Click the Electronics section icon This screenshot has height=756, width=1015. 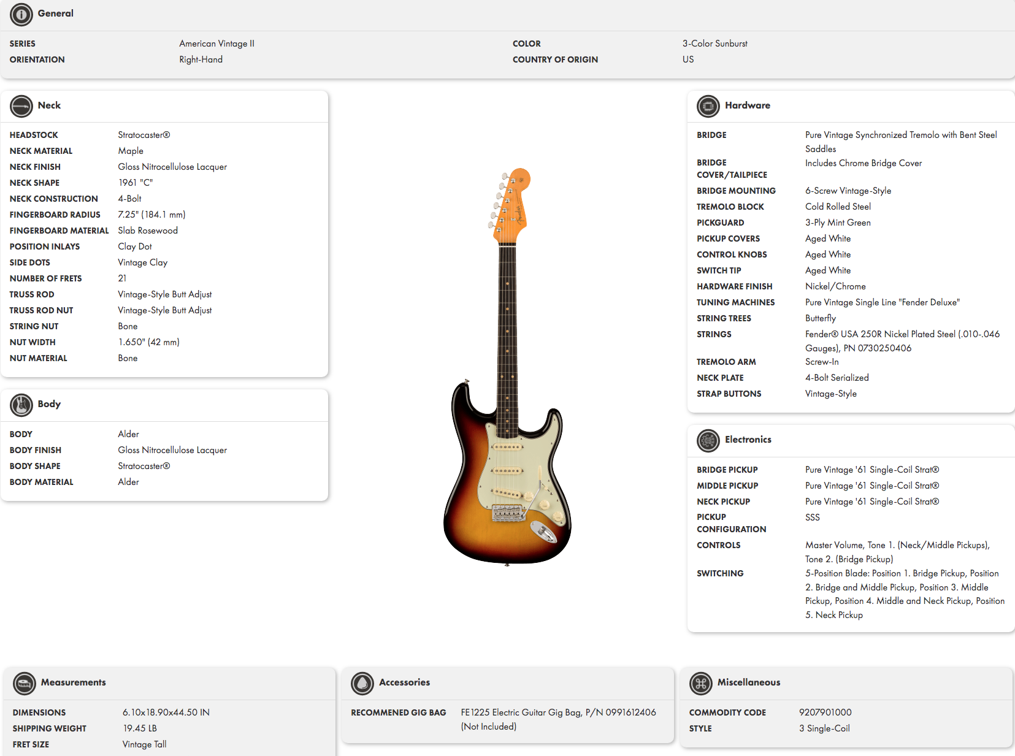click(x=708, y=440)
